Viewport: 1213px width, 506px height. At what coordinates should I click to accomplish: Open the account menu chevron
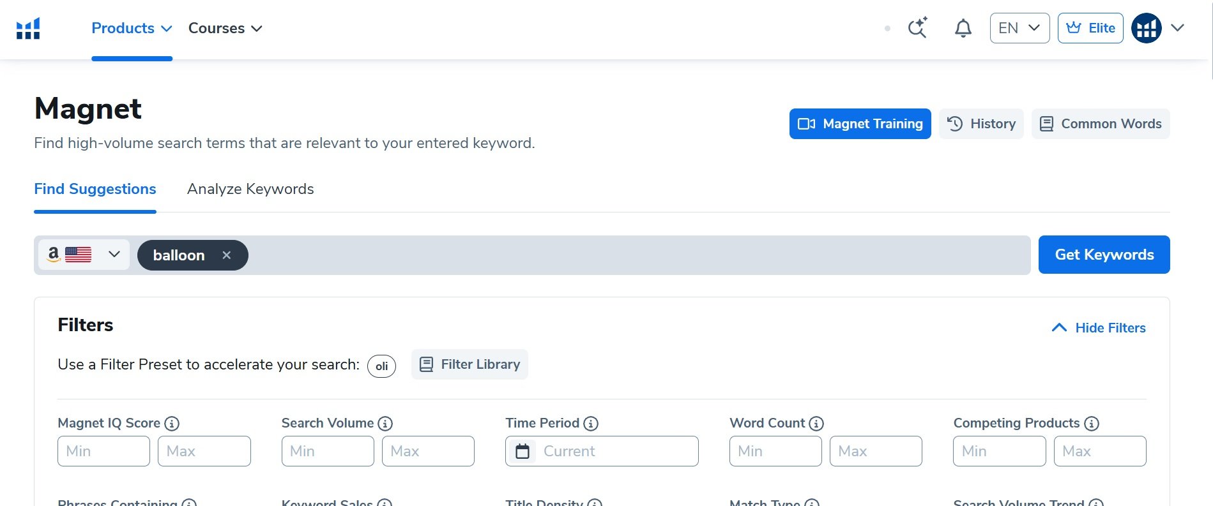(x=1178, y=28)
